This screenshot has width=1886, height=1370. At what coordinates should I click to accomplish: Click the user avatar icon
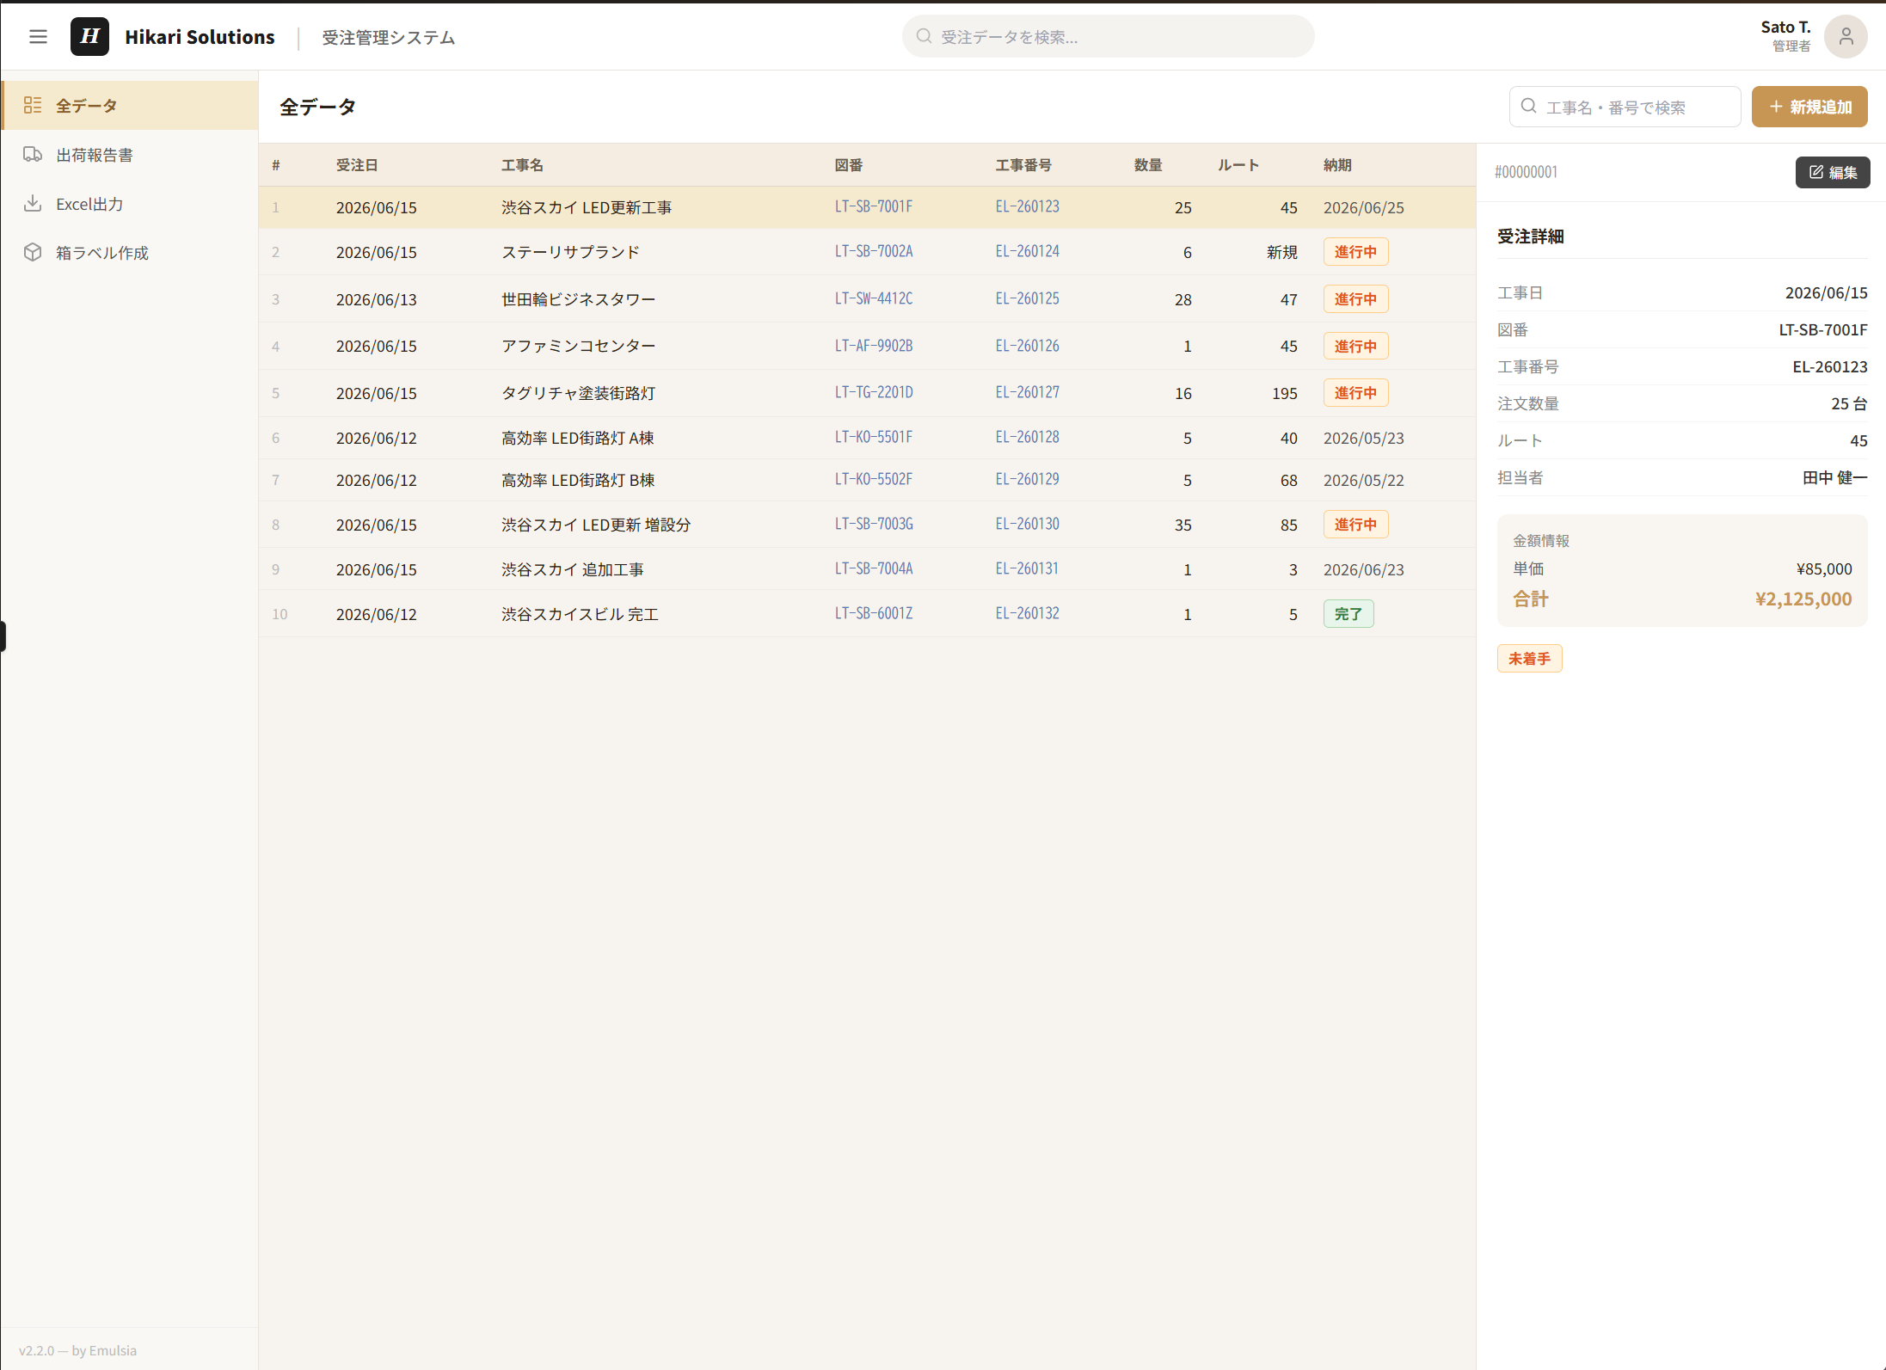click(1846, 37)
